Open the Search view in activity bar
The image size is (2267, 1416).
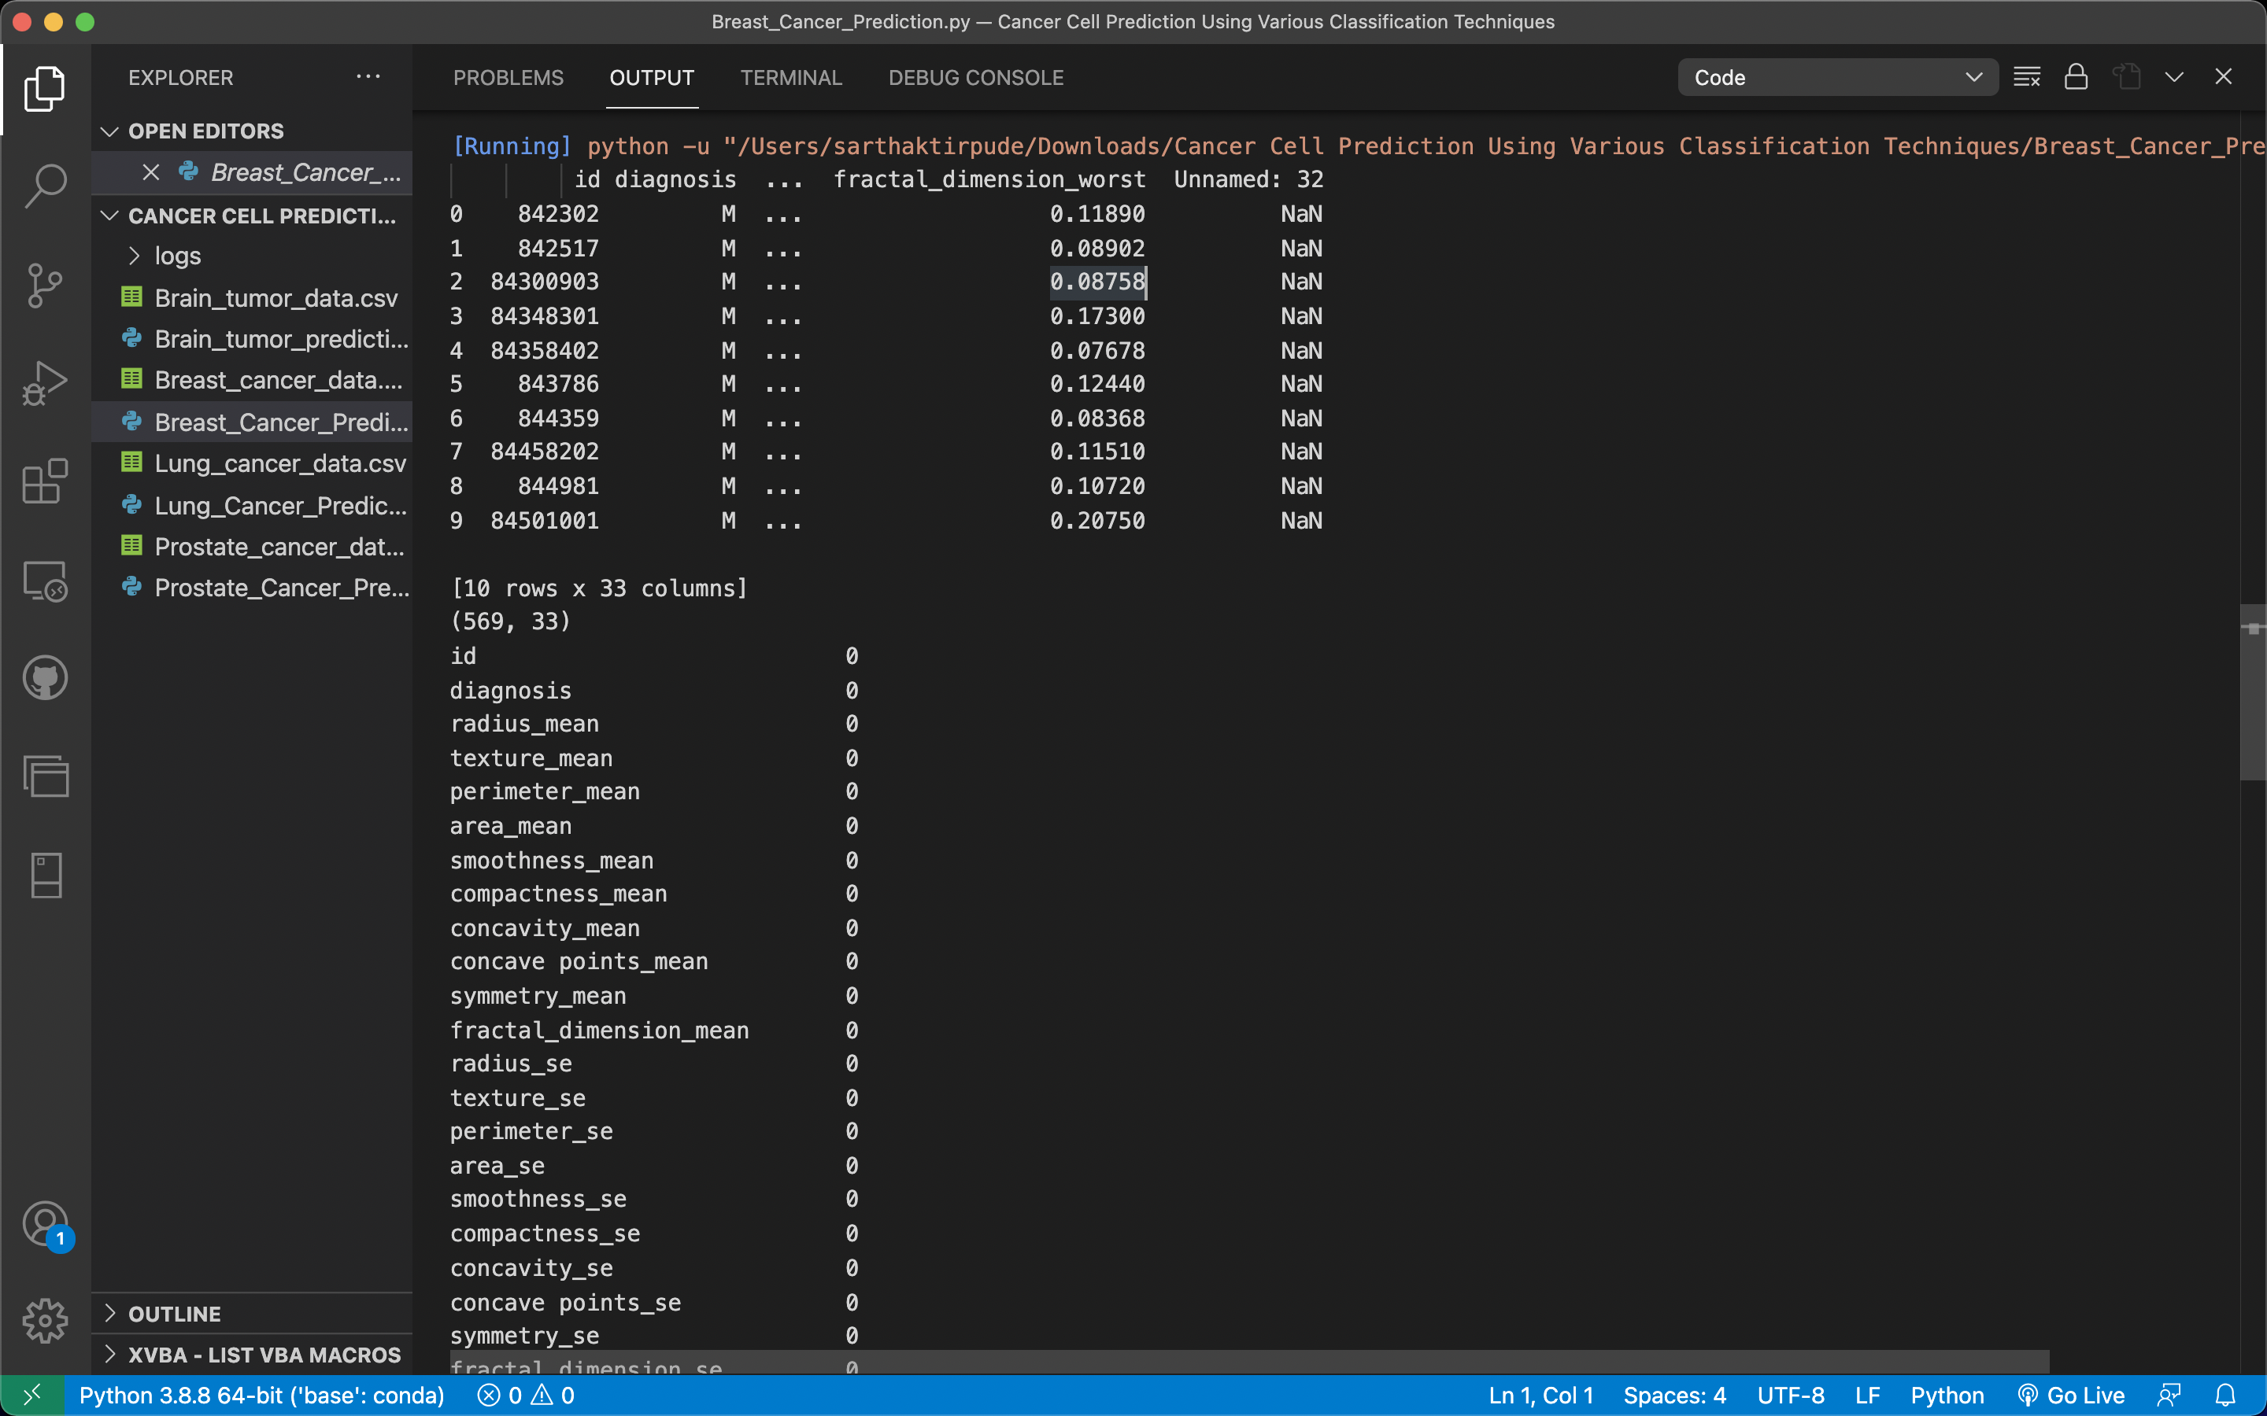point(45,186)
